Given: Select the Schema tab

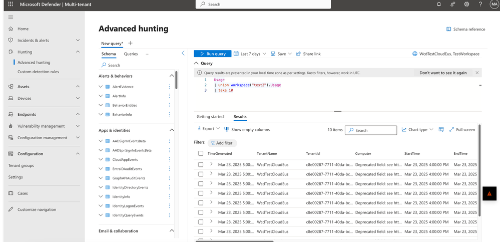Looking at the screenshot, I should coord(109,54).
